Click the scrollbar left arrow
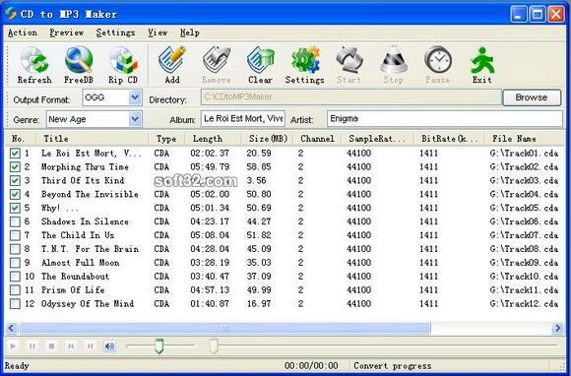The image size is (571, 376). point(11,329)
